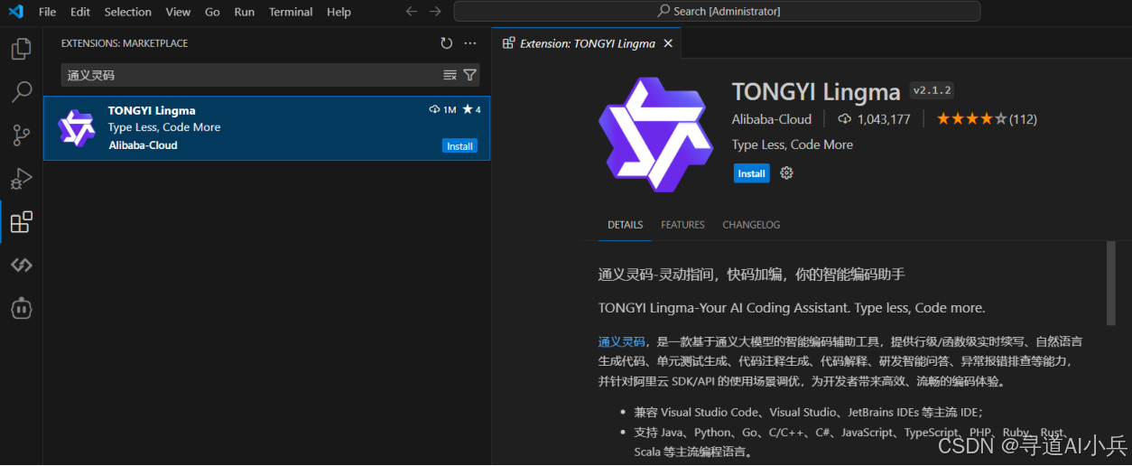This screenshot has height=466, width=1132.
Task: Open the File menu
Action: (x=48, y=12)
